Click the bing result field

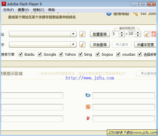124,96
